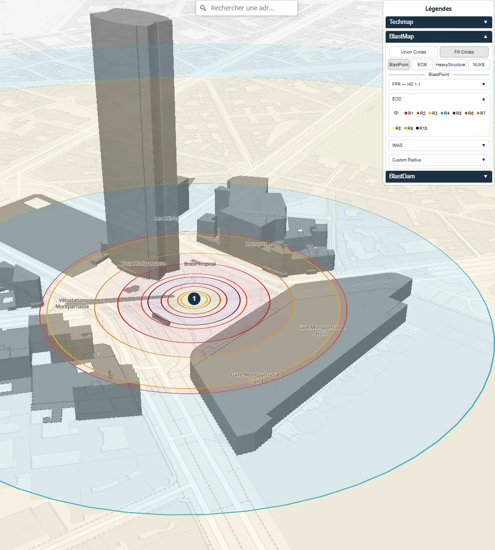Toggle the Fill Circles button
The image size is (495, 550).
(464, 52)
